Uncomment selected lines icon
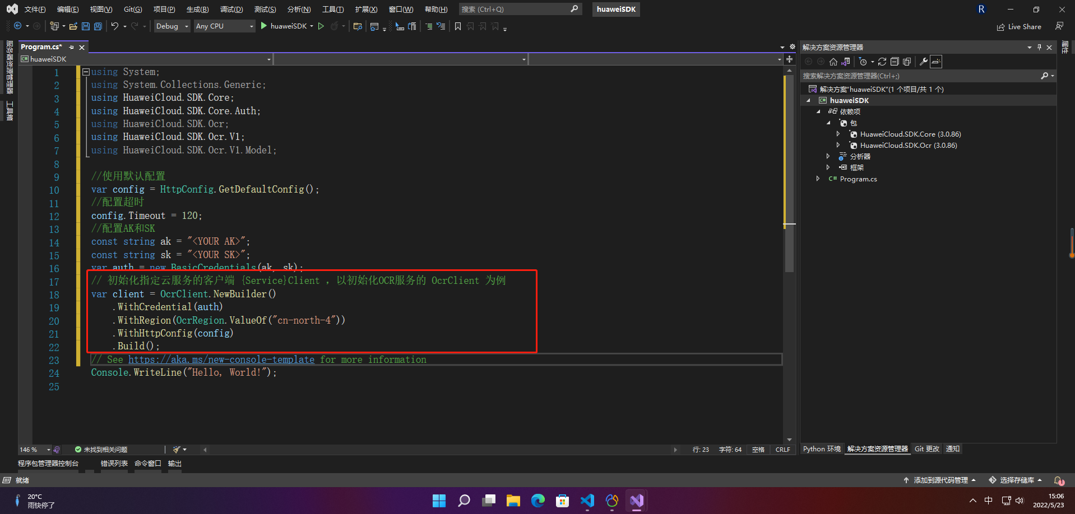 click(441, 26)
